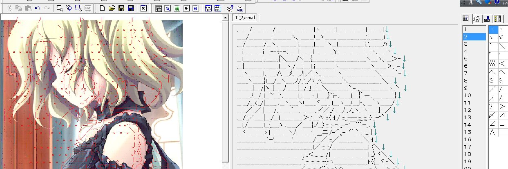Click the blue AA face image icon
Screen dimensions: 508x169
point(208,8)
